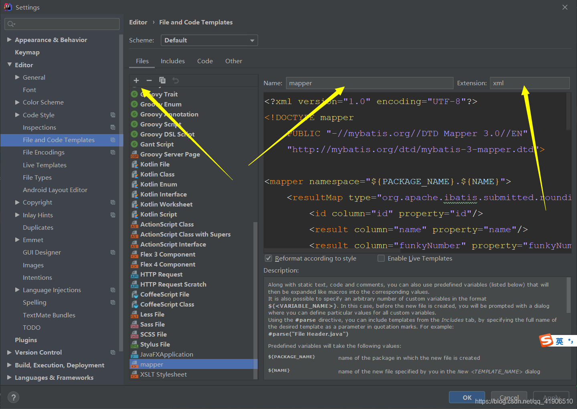
Task: Expand the General node
Action: pos(17,77)
